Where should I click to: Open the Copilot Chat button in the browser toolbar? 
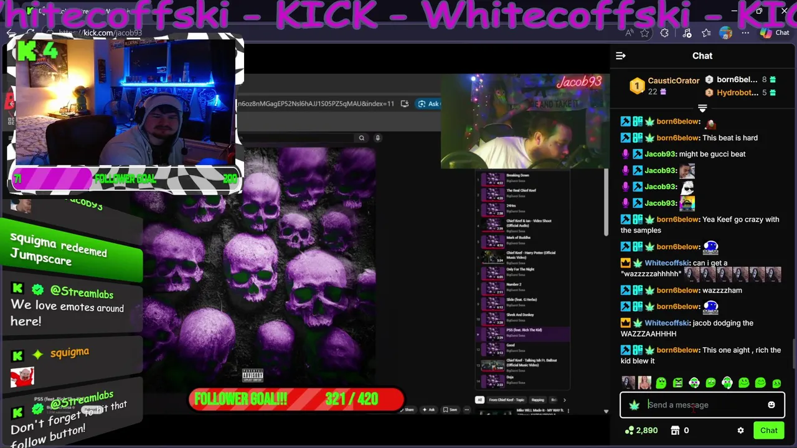coord(775,33)
